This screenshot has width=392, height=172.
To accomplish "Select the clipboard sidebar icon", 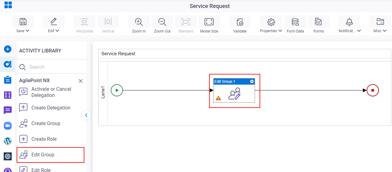I will click(x=8, y=80).
